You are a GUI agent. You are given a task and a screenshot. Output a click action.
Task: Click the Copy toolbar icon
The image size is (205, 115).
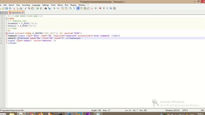29,8
